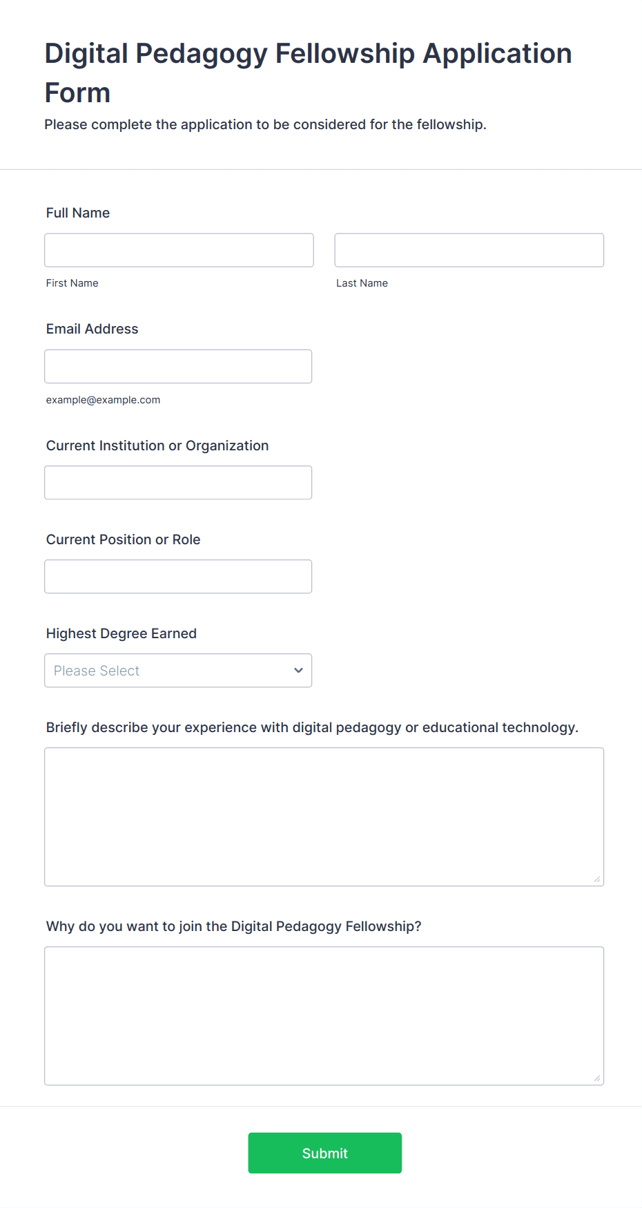Click the Email Address input field
Screen dimensions: 642x1208
(178, 366)
